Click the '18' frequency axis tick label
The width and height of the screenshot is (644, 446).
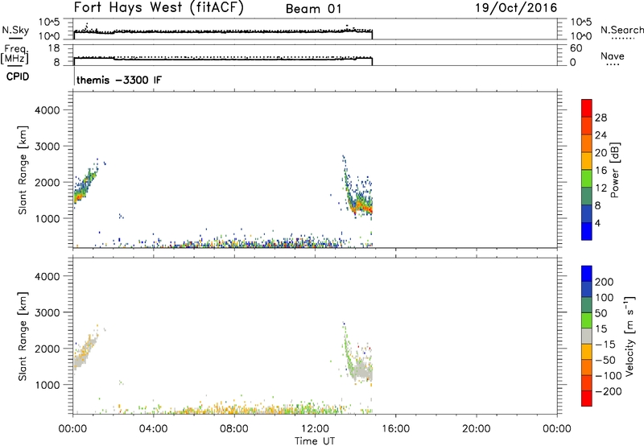[54, 48]
